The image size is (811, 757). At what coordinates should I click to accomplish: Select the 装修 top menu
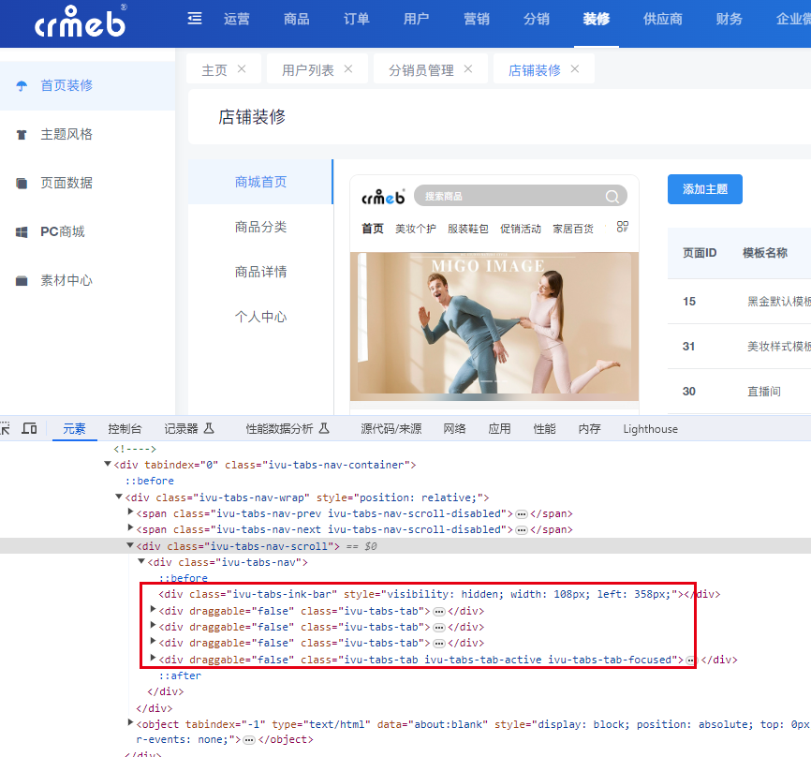click(597, 19)
